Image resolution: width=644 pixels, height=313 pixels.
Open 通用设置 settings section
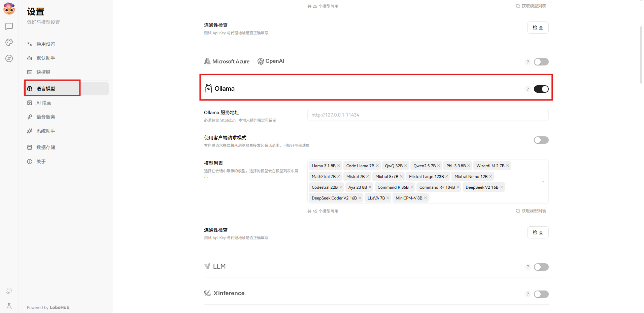click(67, 44)
